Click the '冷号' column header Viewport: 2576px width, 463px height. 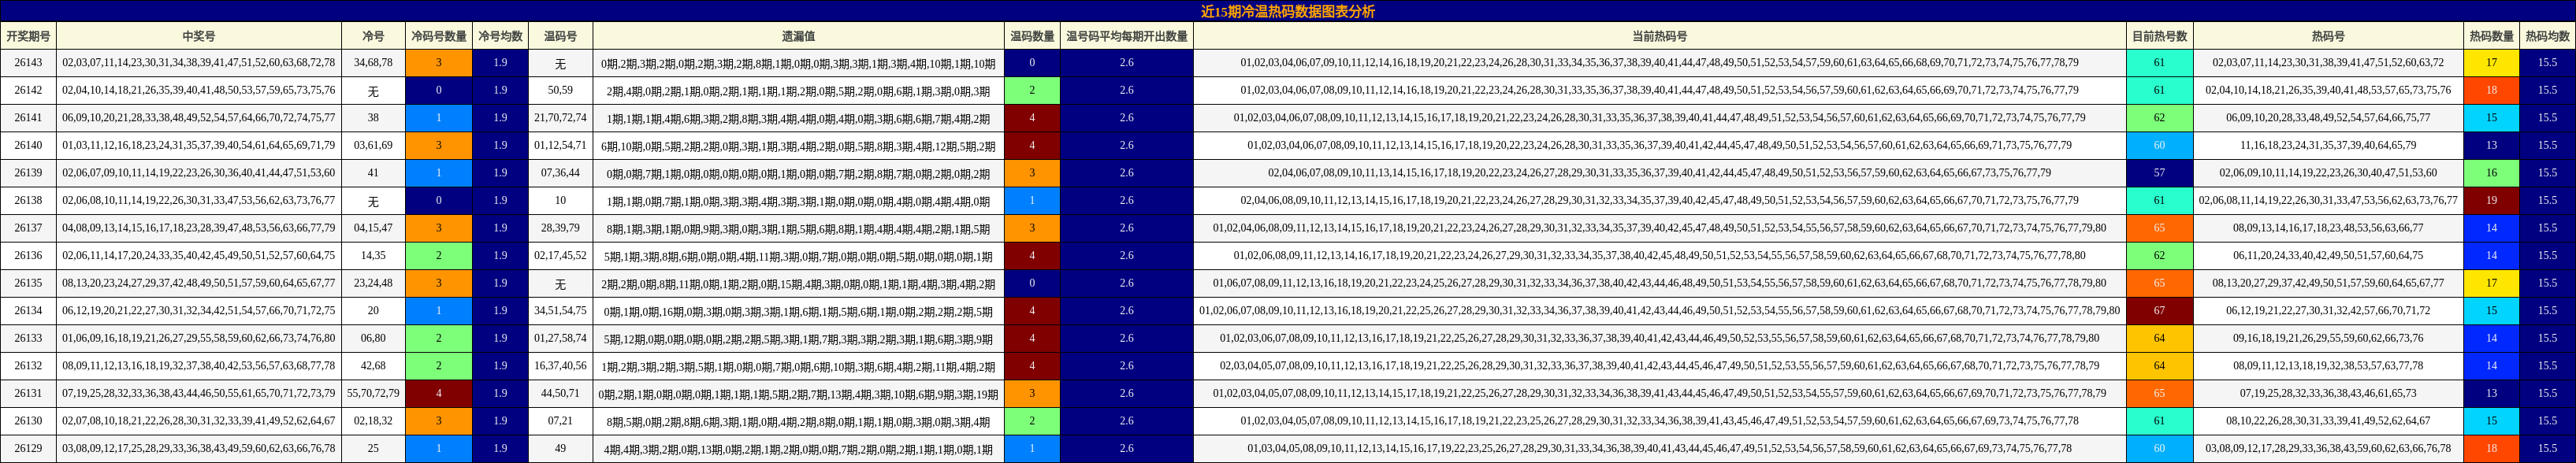click(373, 36)
